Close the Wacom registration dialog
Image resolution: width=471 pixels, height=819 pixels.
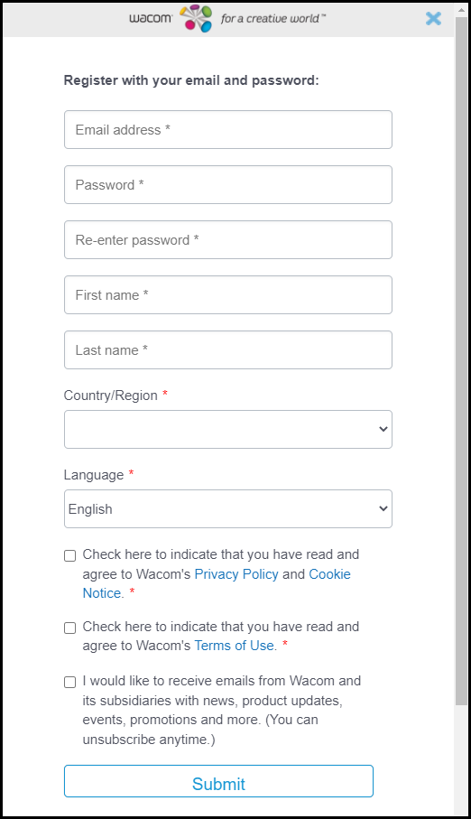(x=433, y=19)
